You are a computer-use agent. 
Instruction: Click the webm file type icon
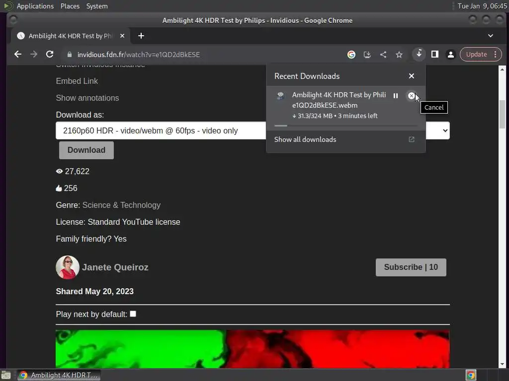[x=280, y=96]
